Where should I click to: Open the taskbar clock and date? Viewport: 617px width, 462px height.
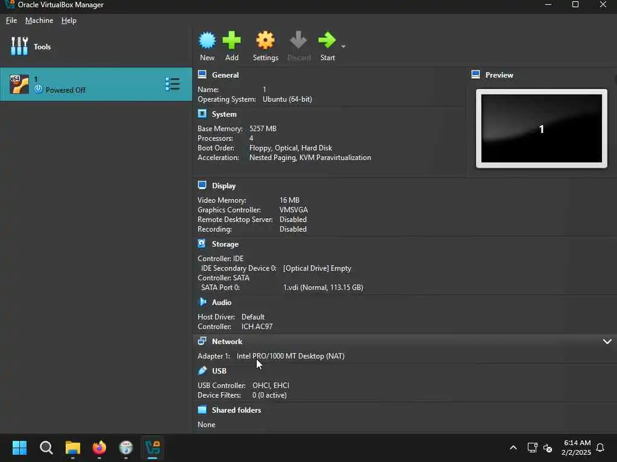[x=576, y=448]
